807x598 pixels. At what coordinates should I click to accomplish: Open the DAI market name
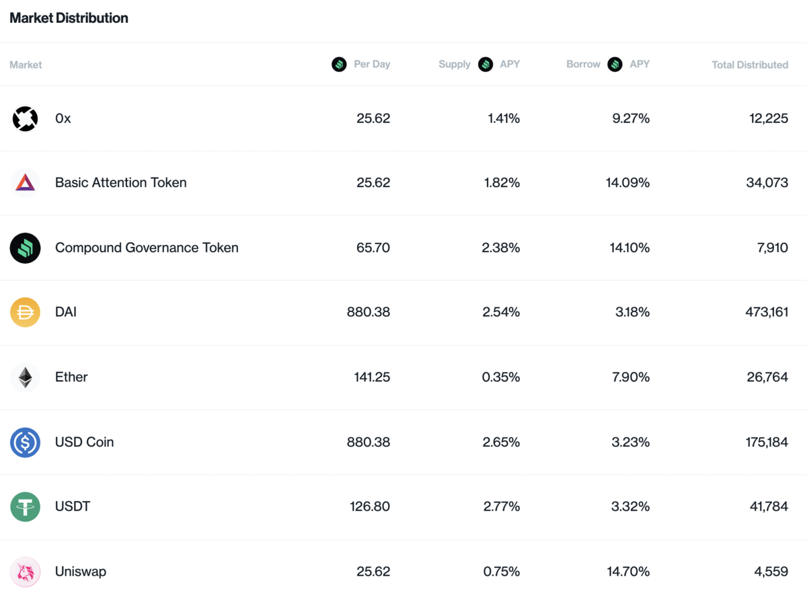tap(66, 312)
